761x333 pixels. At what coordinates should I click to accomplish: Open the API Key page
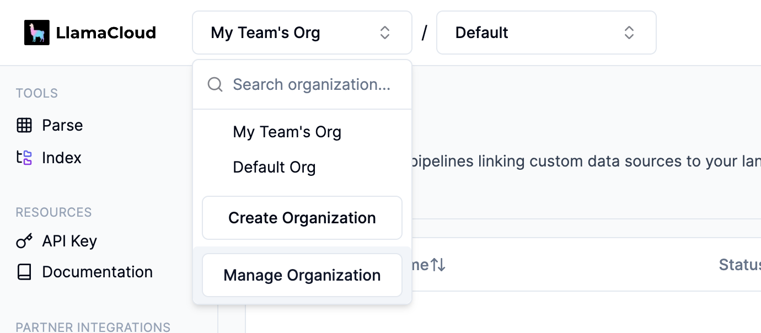(69, 241)
